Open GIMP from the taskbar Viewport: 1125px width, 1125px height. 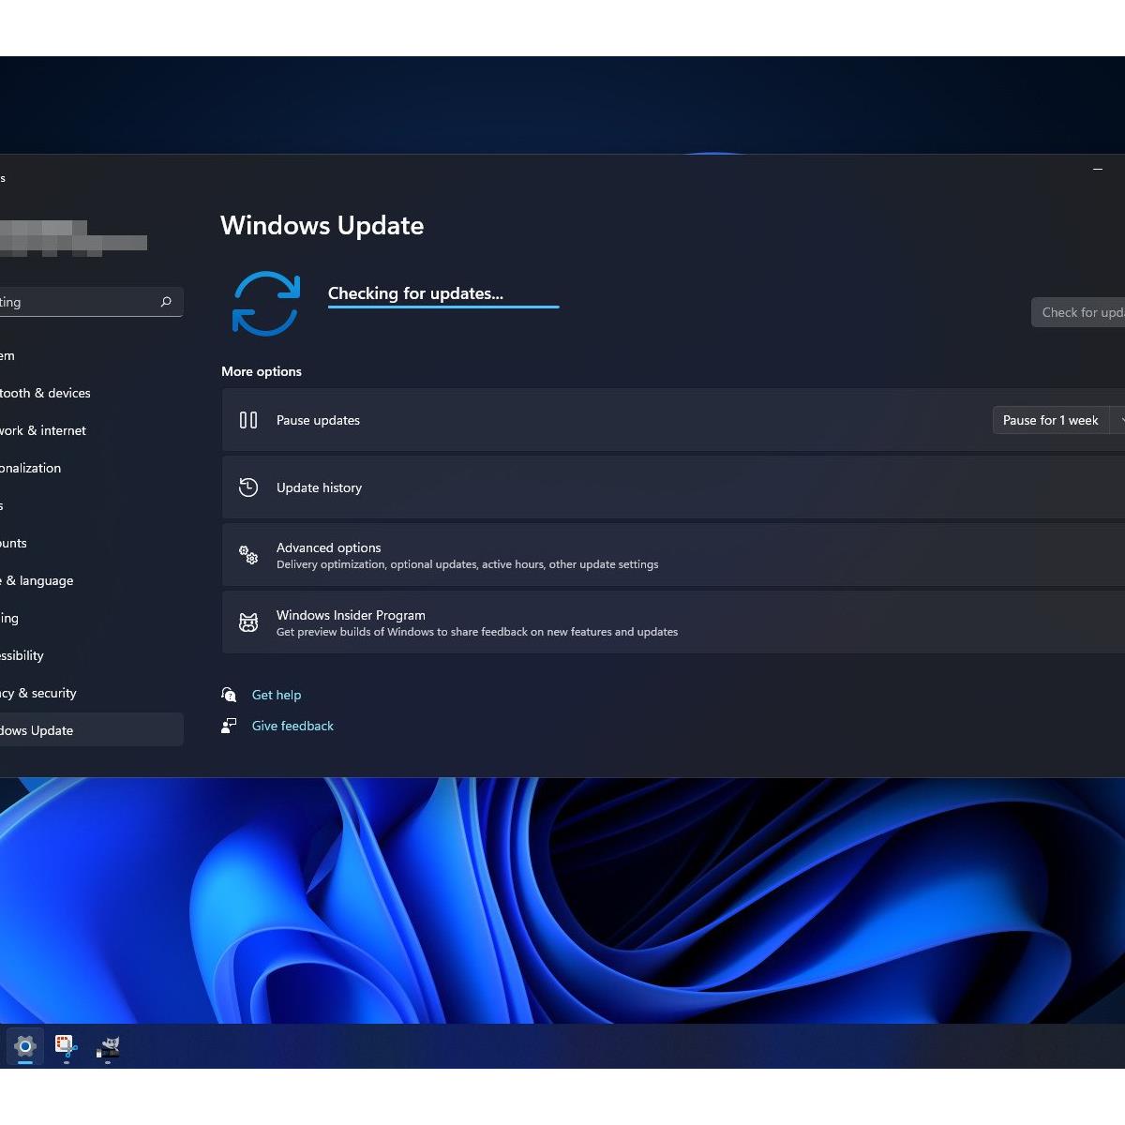tap(108, 1046)
